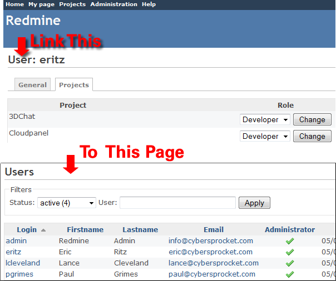This screenshot has width=336, height=281.
Task: Open the lcleveland user link
Action: pyautogui.click(x=23, y=263)
